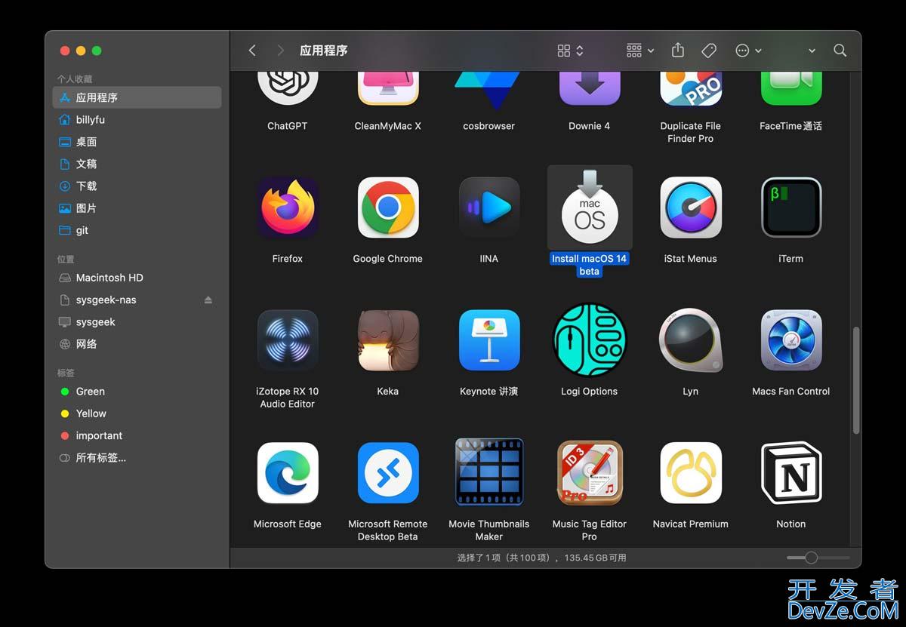Select the CleanMyMac X app icon
The width and height of the screenshot is (906, 627).
coord(388,88)
